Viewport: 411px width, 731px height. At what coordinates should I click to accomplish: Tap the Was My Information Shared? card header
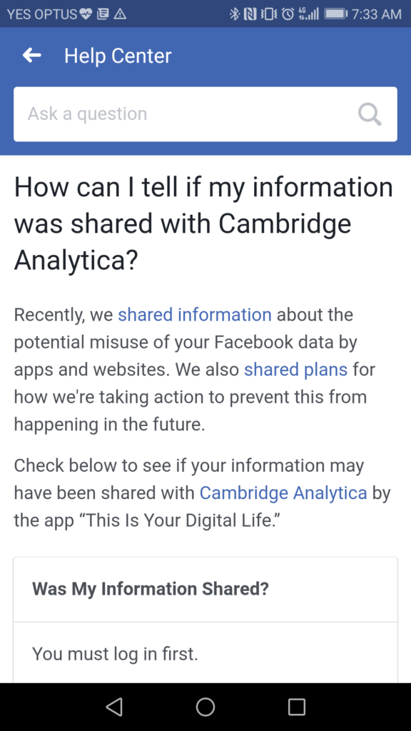(x=205, y=589)
